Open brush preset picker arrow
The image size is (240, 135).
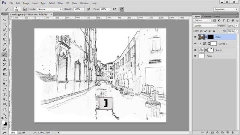[20, 9]
